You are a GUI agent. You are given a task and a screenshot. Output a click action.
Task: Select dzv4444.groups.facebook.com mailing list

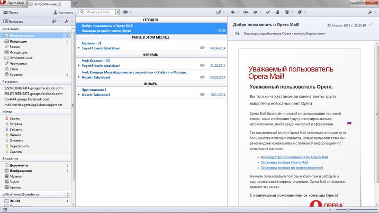click(27, 99)
